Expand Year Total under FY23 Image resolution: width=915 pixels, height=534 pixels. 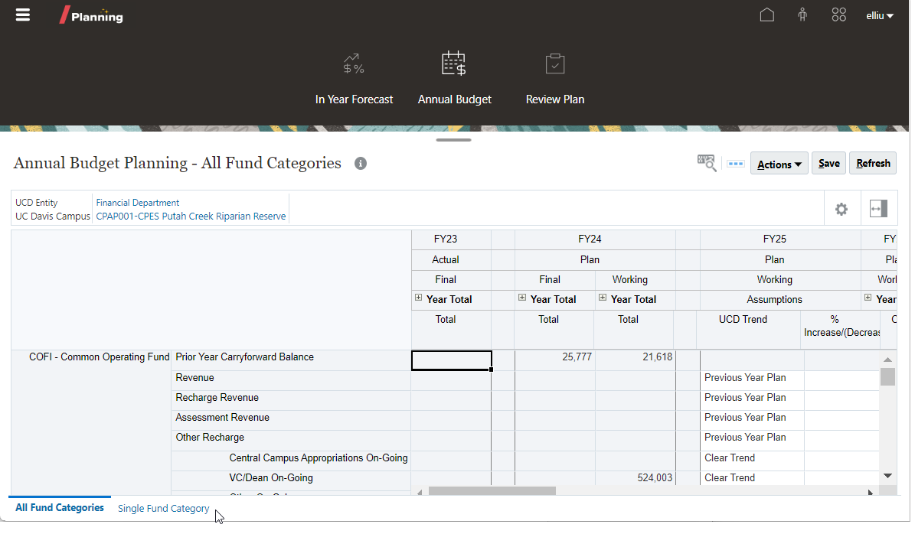click(x=417, y=299)
